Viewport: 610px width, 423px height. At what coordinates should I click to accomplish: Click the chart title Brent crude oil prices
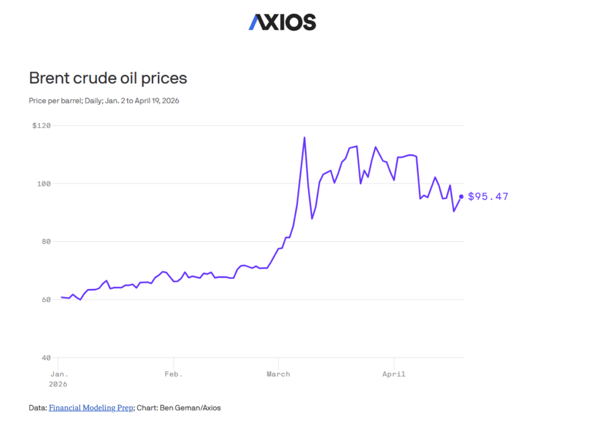coord(108,78)
